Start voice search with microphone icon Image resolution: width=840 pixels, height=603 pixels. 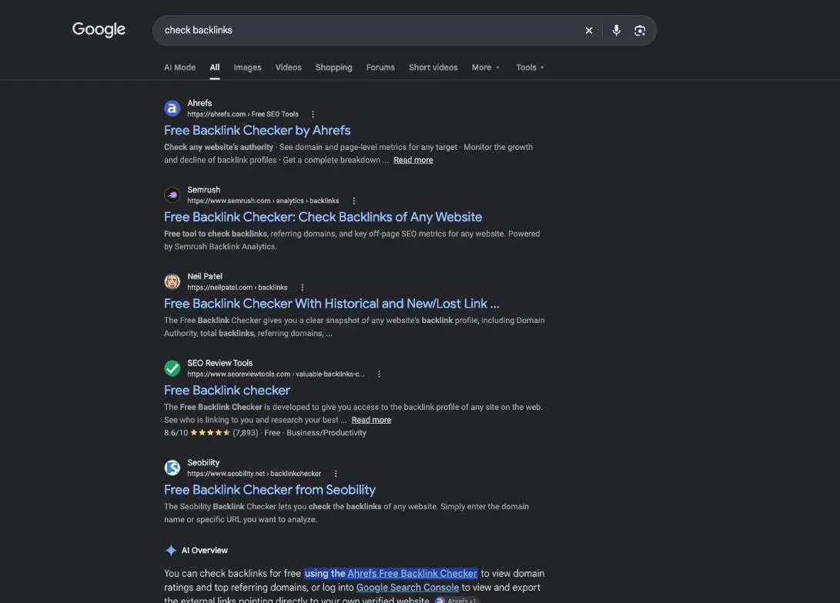[x=616, y=31]
